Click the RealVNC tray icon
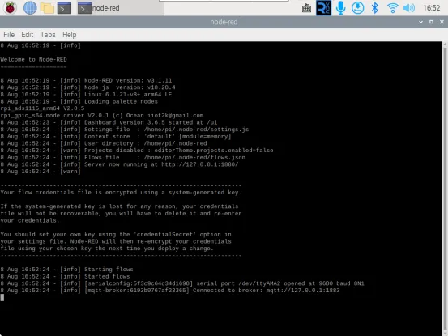448x336 pixels. 323,8
